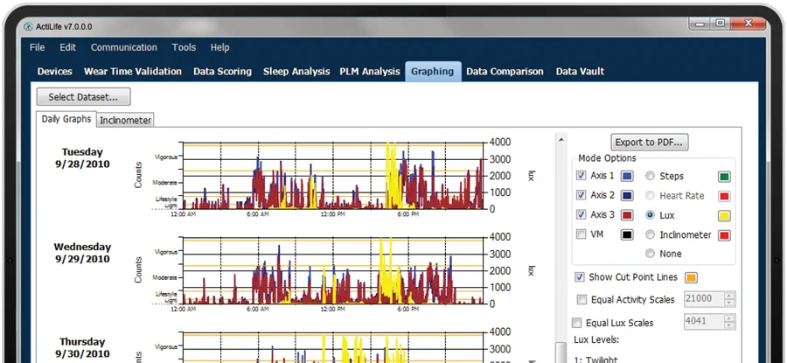Image resolution: width=787 pixels, height=363 pixels.
Task: Open the Communication menu
Action: tap(123, 47)
